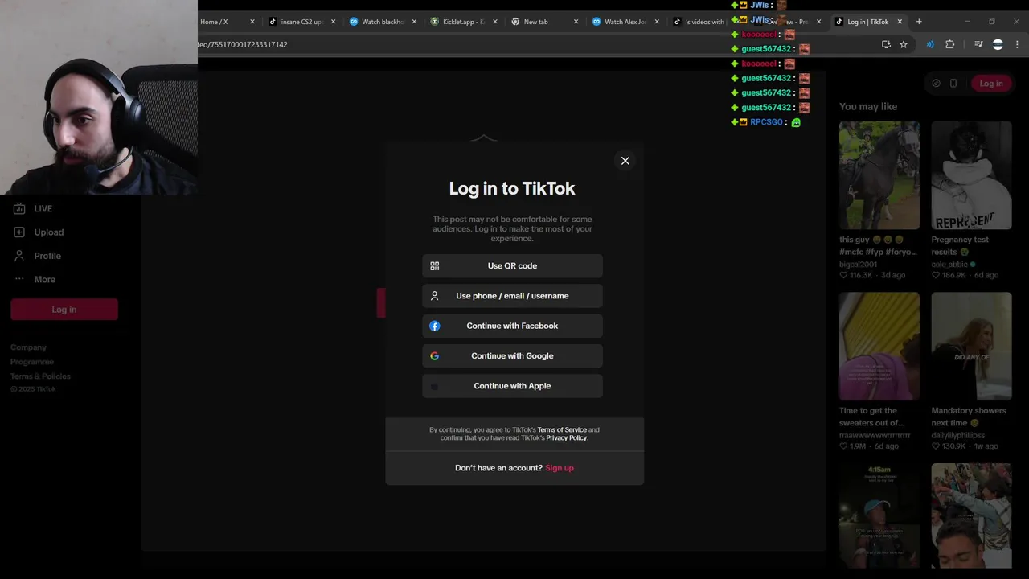1029x579 pixels.
Task: Click the Sign up link
Action: click(560, 468)
